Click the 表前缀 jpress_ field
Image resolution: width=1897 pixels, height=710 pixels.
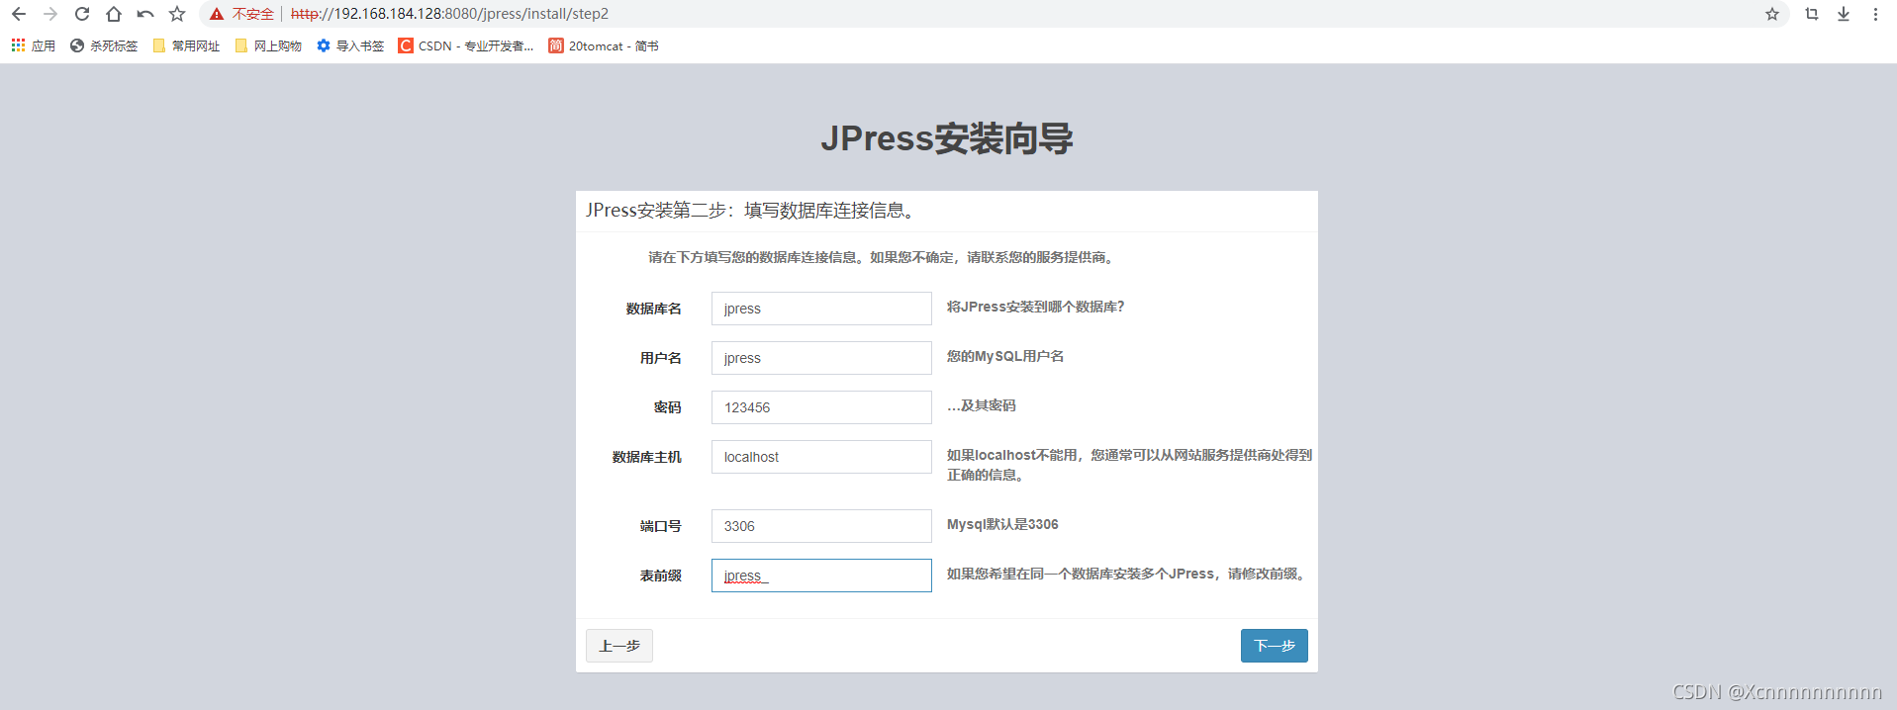(821, 576)
